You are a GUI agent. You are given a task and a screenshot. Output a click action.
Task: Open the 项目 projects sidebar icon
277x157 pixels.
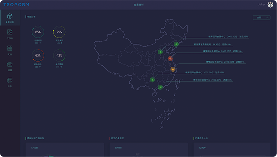pyautogui.click(x=10, y=64)
